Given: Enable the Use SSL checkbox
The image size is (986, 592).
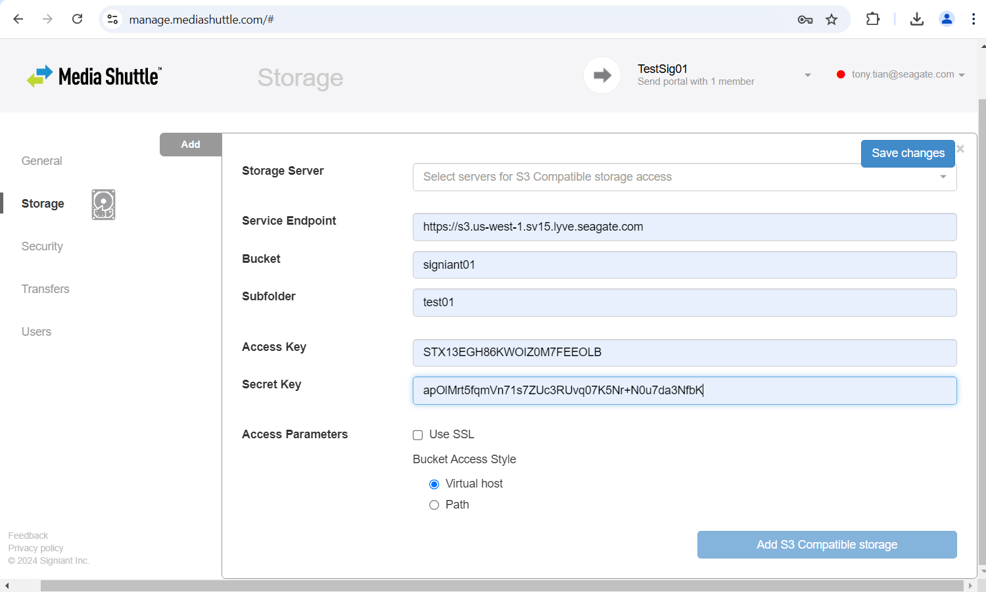Looking at the screenshot, I should point(417,435).
